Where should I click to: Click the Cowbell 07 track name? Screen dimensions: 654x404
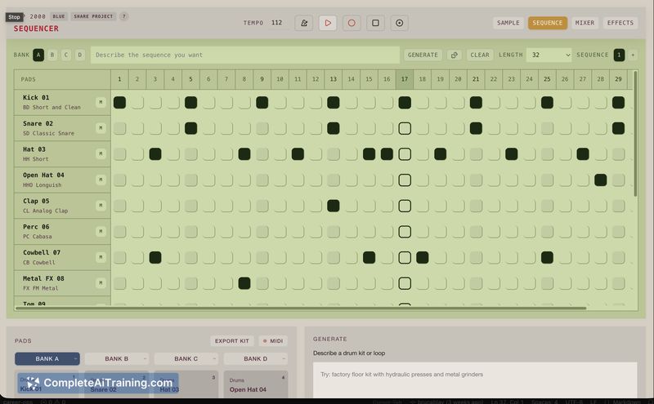[42, 252]
